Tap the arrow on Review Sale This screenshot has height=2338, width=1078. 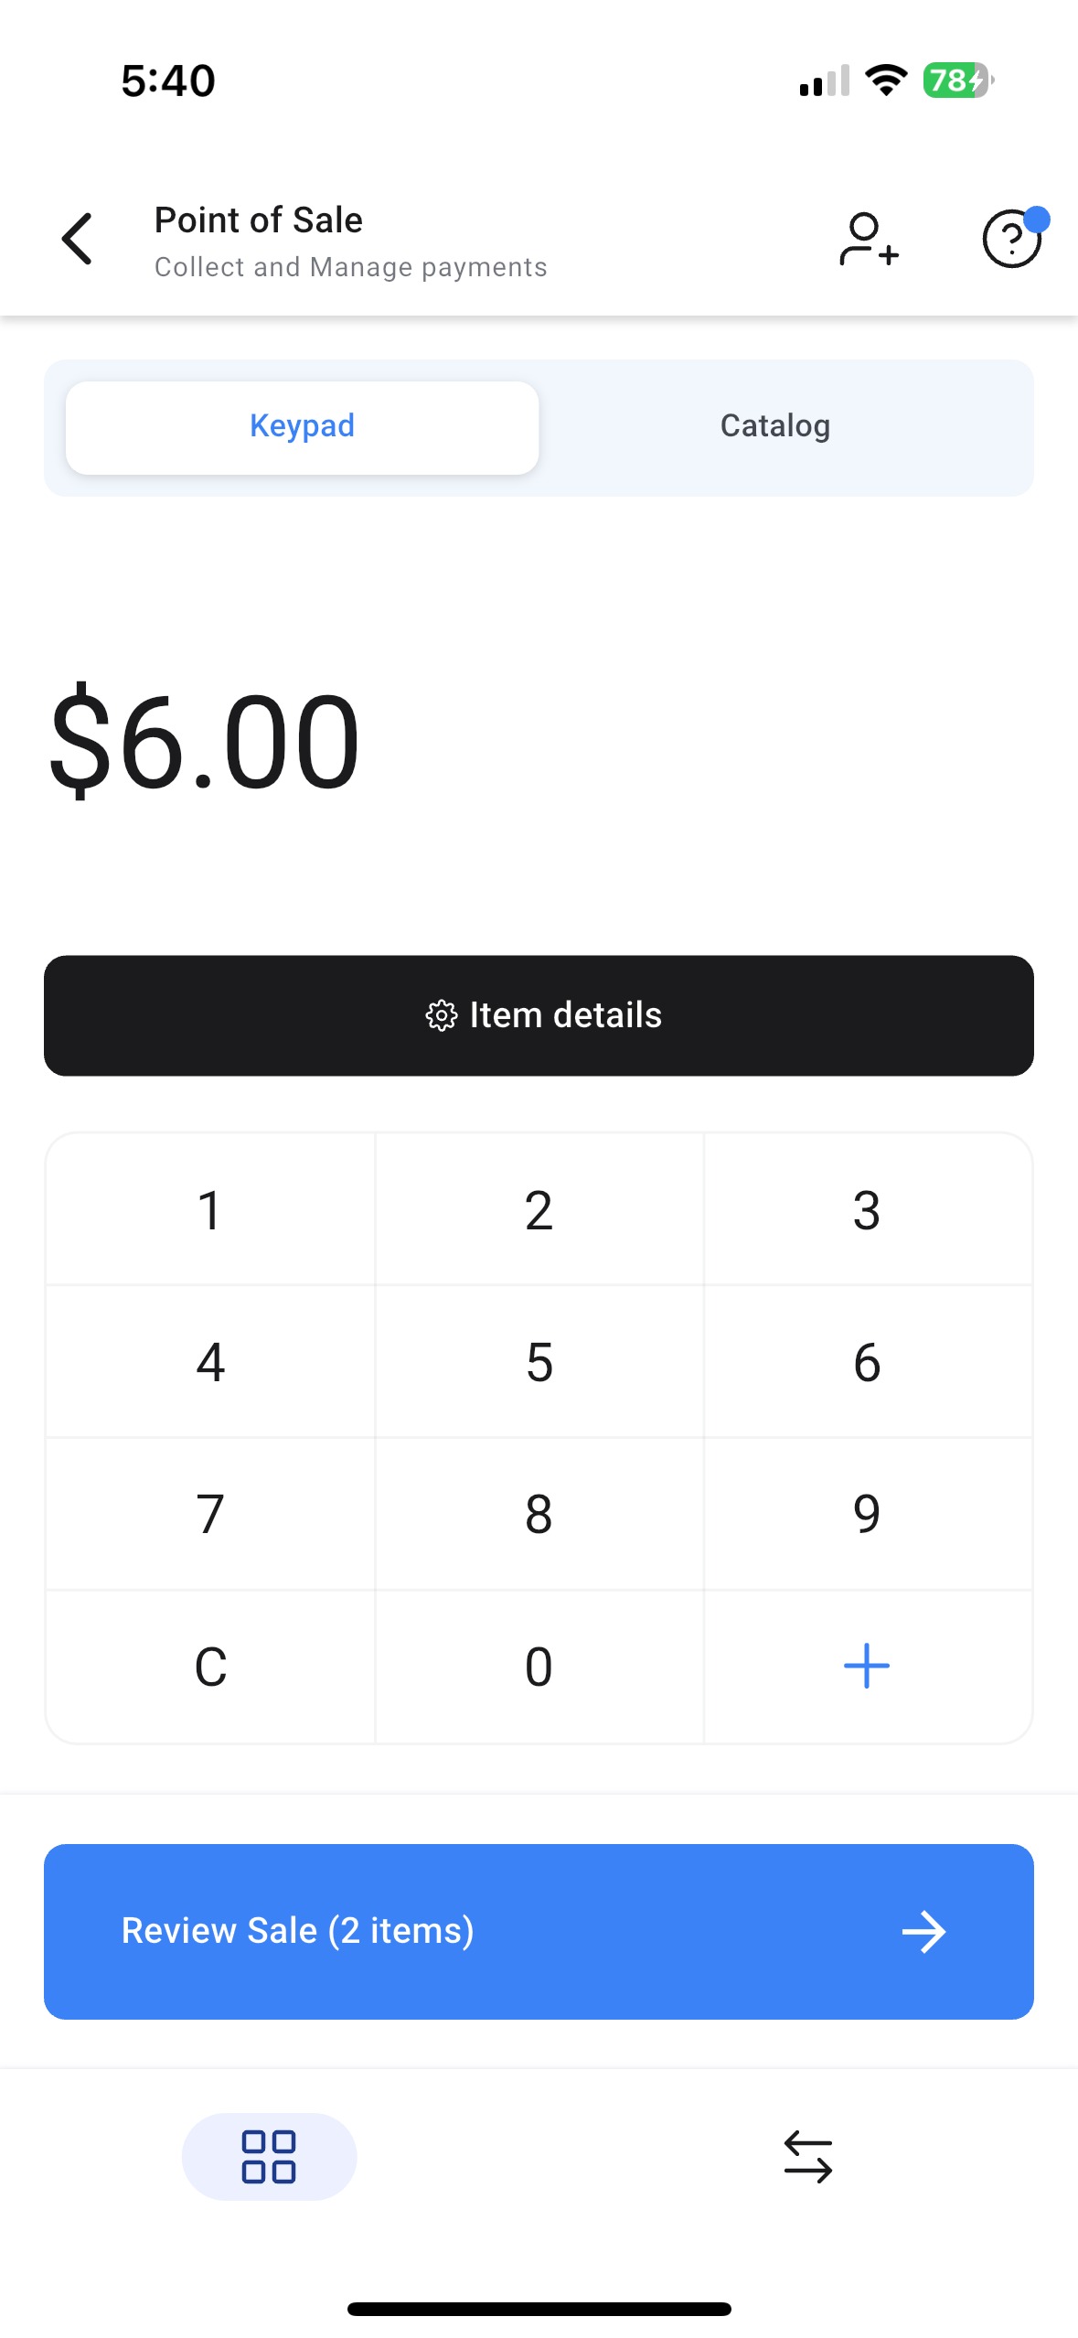click(x=923, y=1931)
